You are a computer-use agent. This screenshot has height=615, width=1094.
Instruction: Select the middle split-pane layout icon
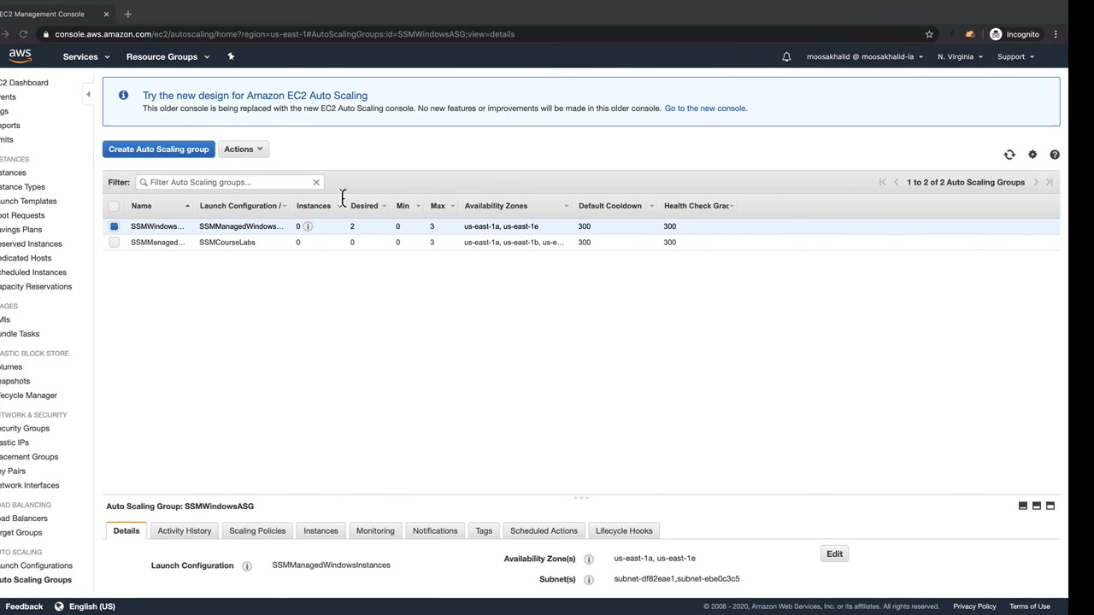pyautogui.click(x=1037, y=506)
